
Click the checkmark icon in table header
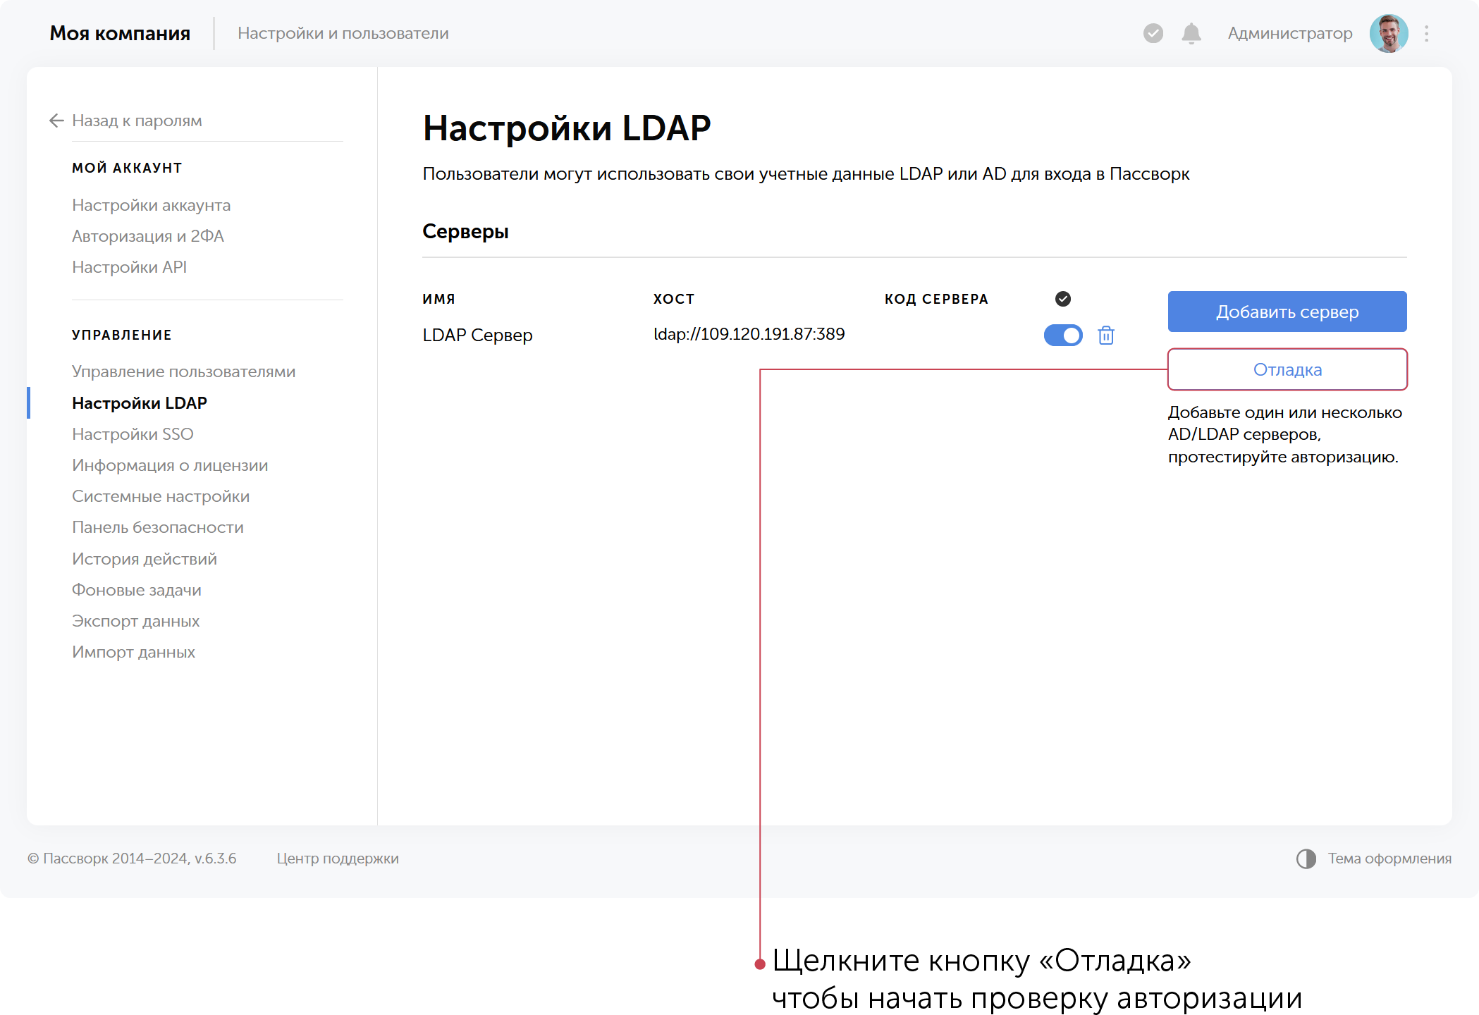tap(1062, 299)
